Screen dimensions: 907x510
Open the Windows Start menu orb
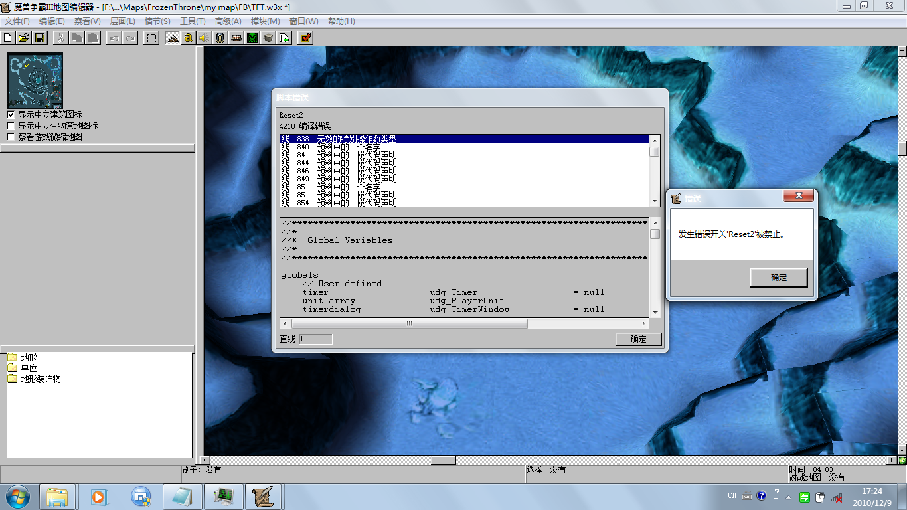(17, 496)
